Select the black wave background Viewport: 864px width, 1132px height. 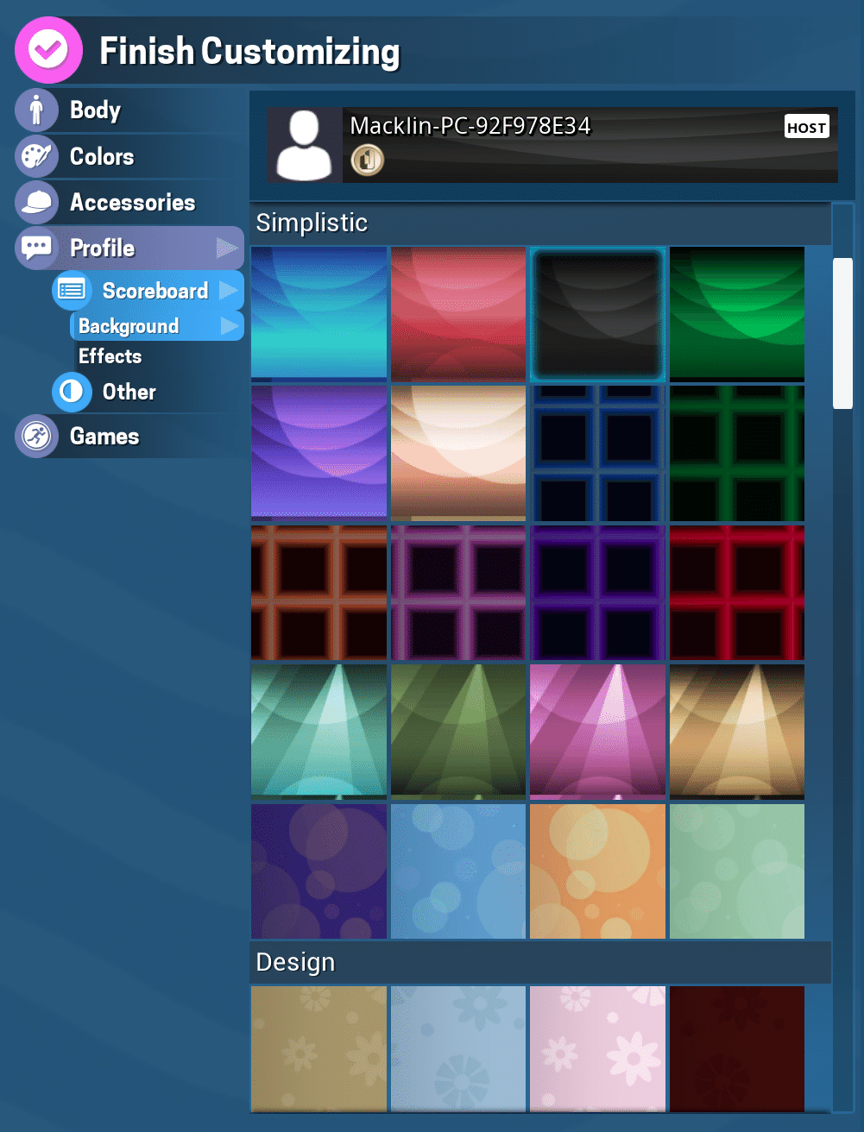click(x=597, y=314)
